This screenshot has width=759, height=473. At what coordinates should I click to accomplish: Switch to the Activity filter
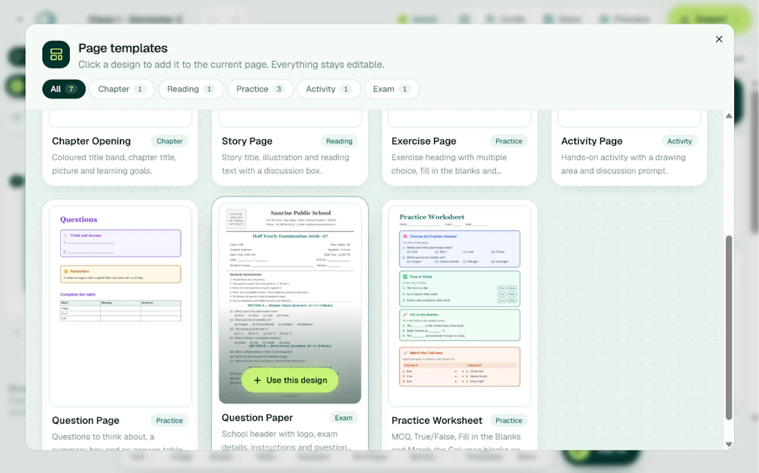click(x=329, y=89)
